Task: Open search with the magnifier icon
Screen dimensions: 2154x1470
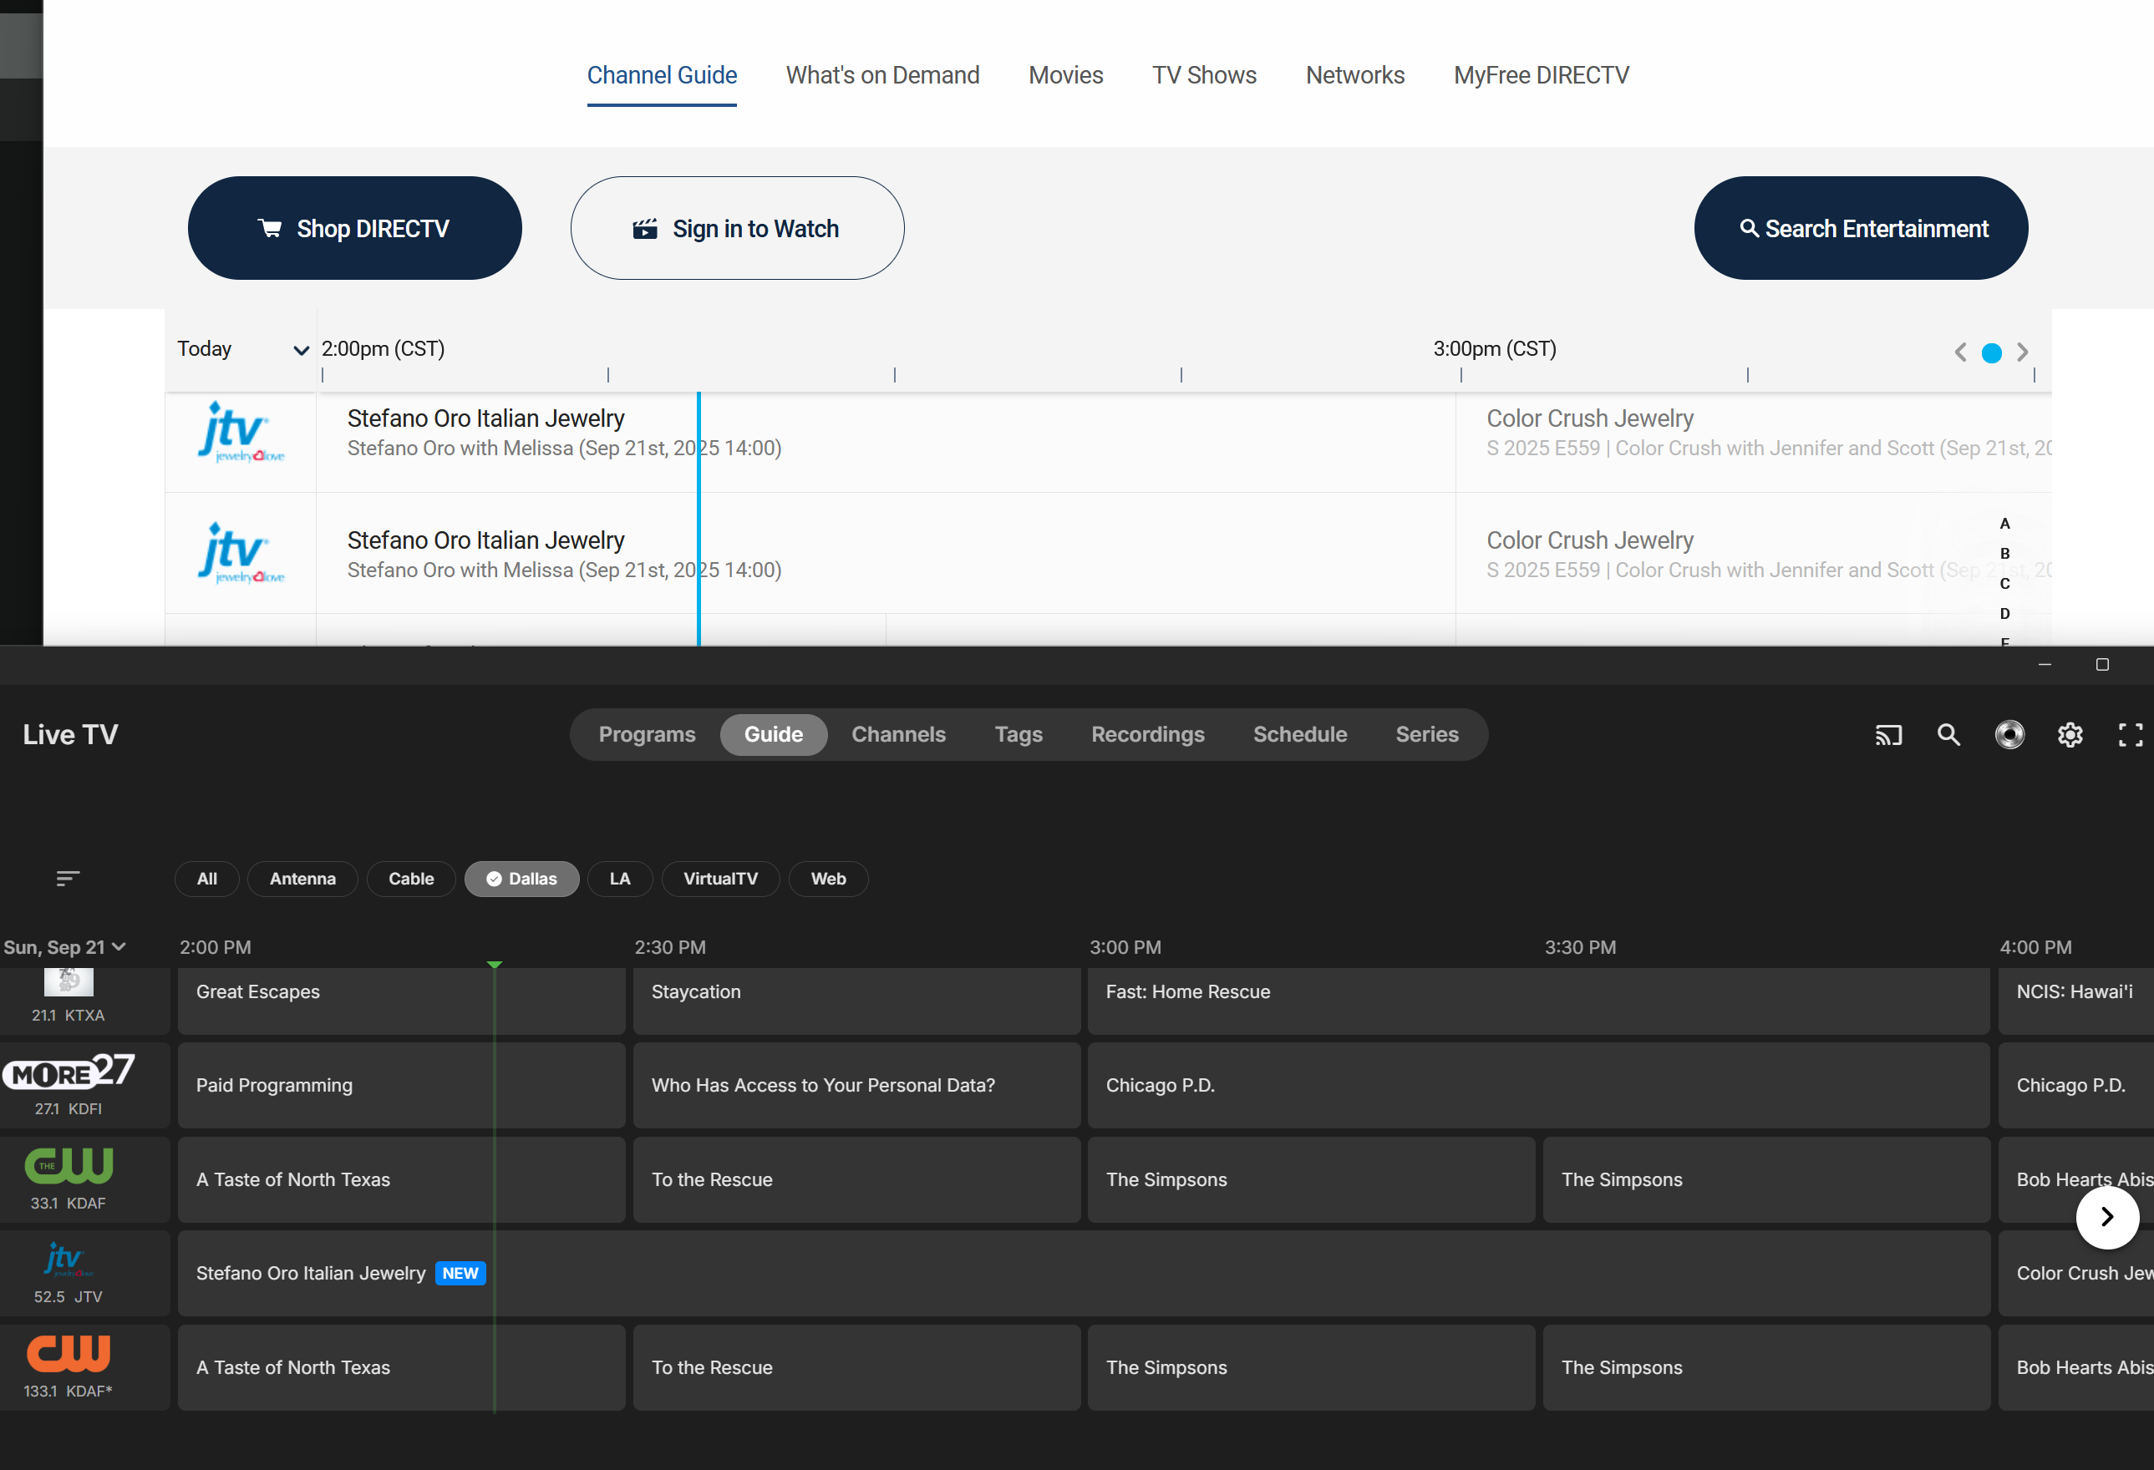Action: (x=1948, y=736)
